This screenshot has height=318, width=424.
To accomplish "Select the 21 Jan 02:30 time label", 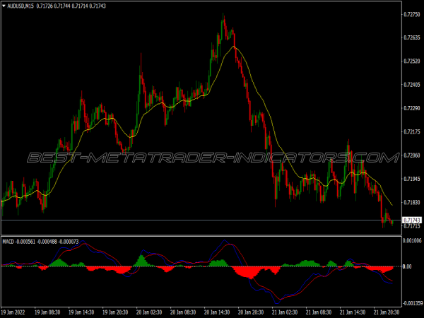I will (285, 312).
